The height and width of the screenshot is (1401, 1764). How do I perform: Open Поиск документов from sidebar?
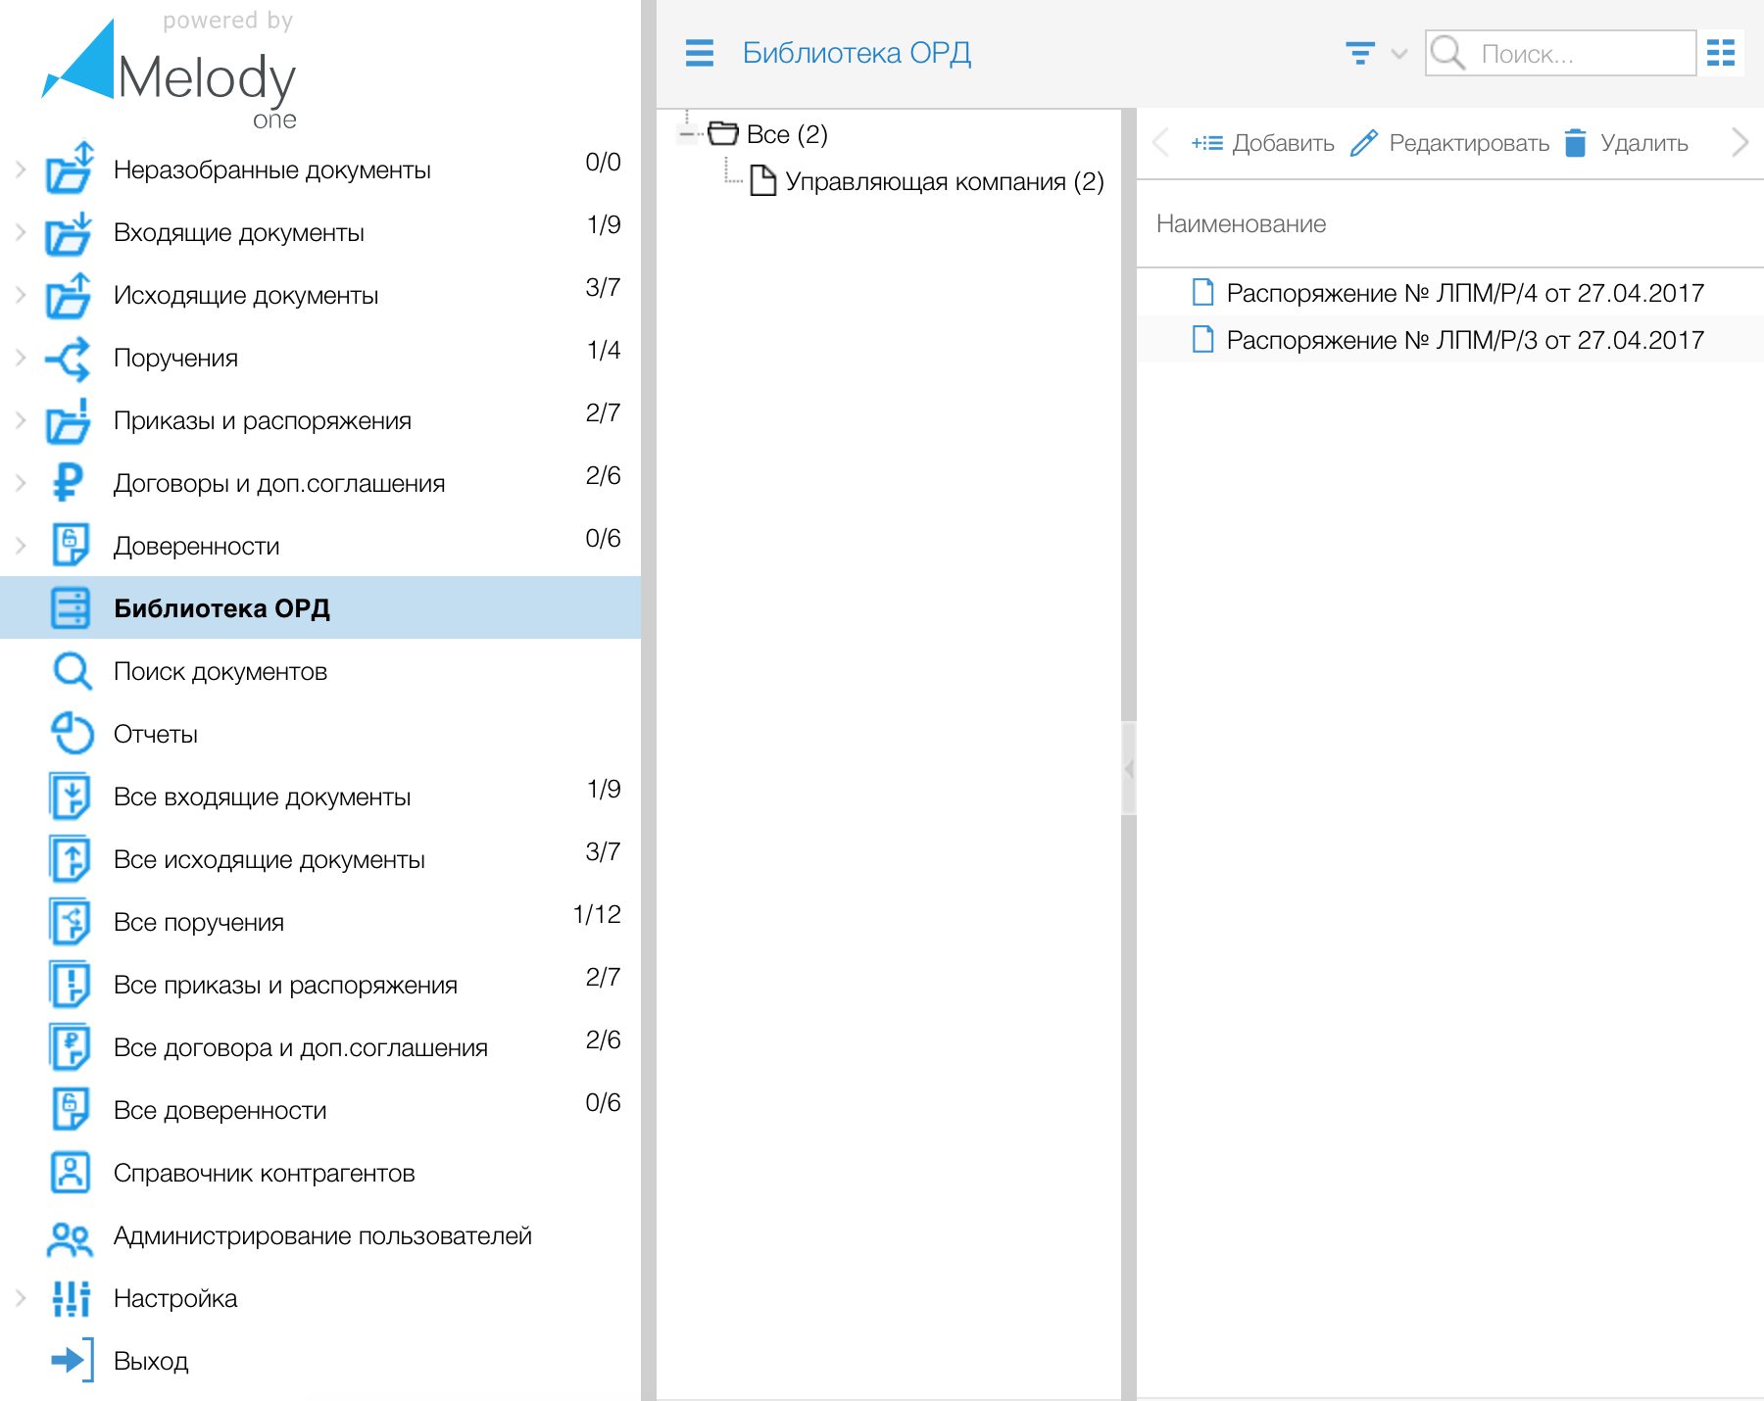coord(220,671)
